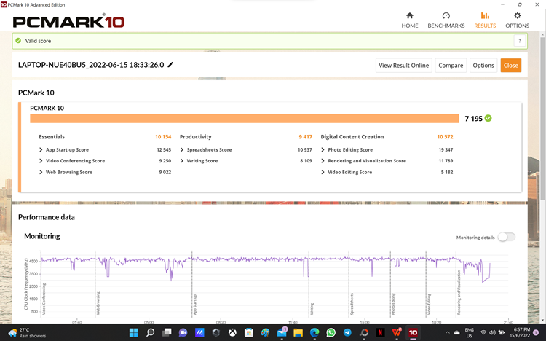546x341 pixels.
Task: Open the clock showing 6:57 PM
Action: tap(520, 333)
